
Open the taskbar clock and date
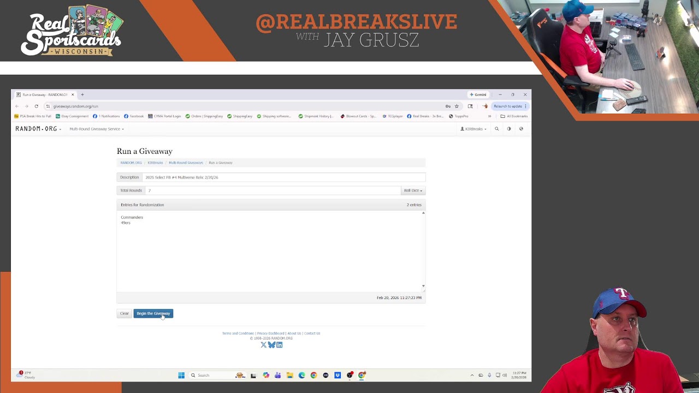(x=519, y=376)
